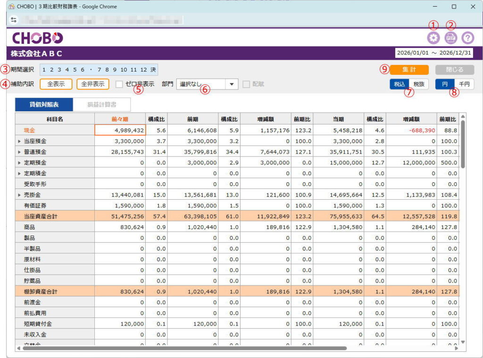Click the site info icon in address bar
Viewport: 483px width, 358px height.
[13, 20]
